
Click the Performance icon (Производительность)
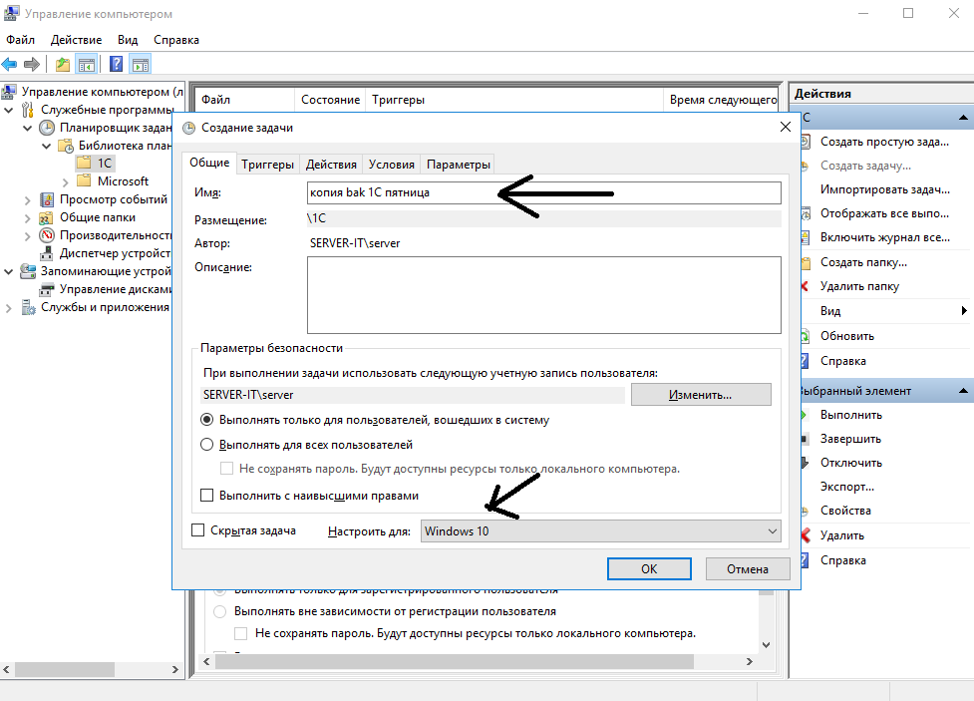coord(47,235)
